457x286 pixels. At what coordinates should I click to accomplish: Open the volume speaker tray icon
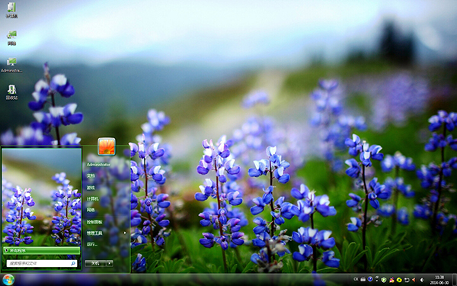pyautogui.click(x=422, y=280)
